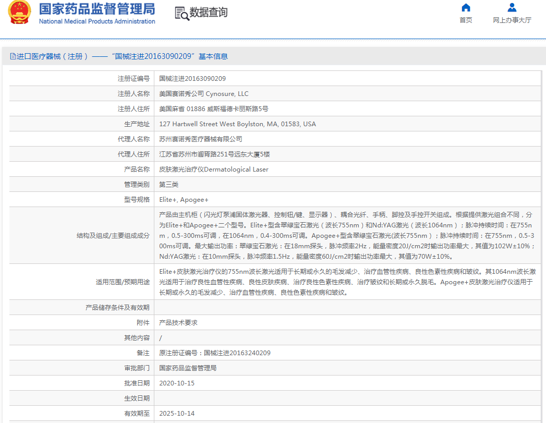The height and width of the screenshot is (423, 546).
Task: Click the 第三类 management class value
Action: [168, 185]
